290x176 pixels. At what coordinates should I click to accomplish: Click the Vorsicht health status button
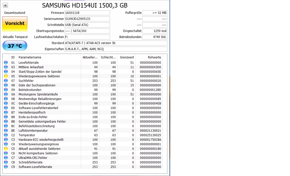click(15, 24)
